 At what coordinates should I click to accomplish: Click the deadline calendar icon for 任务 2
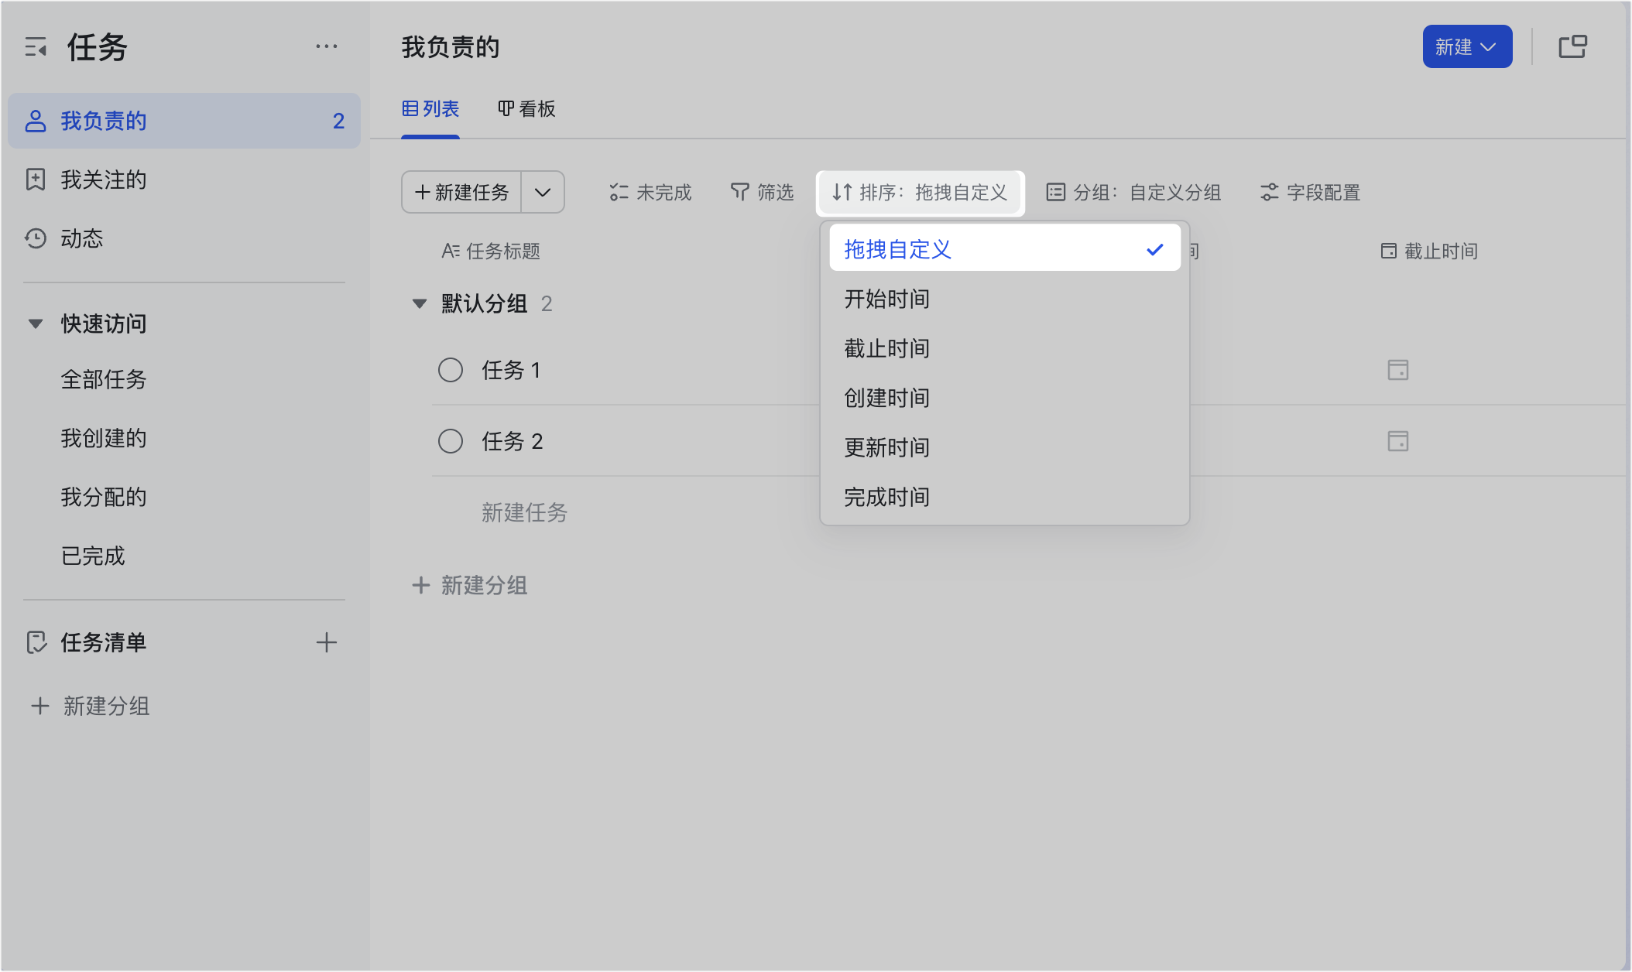(1397, 441)
